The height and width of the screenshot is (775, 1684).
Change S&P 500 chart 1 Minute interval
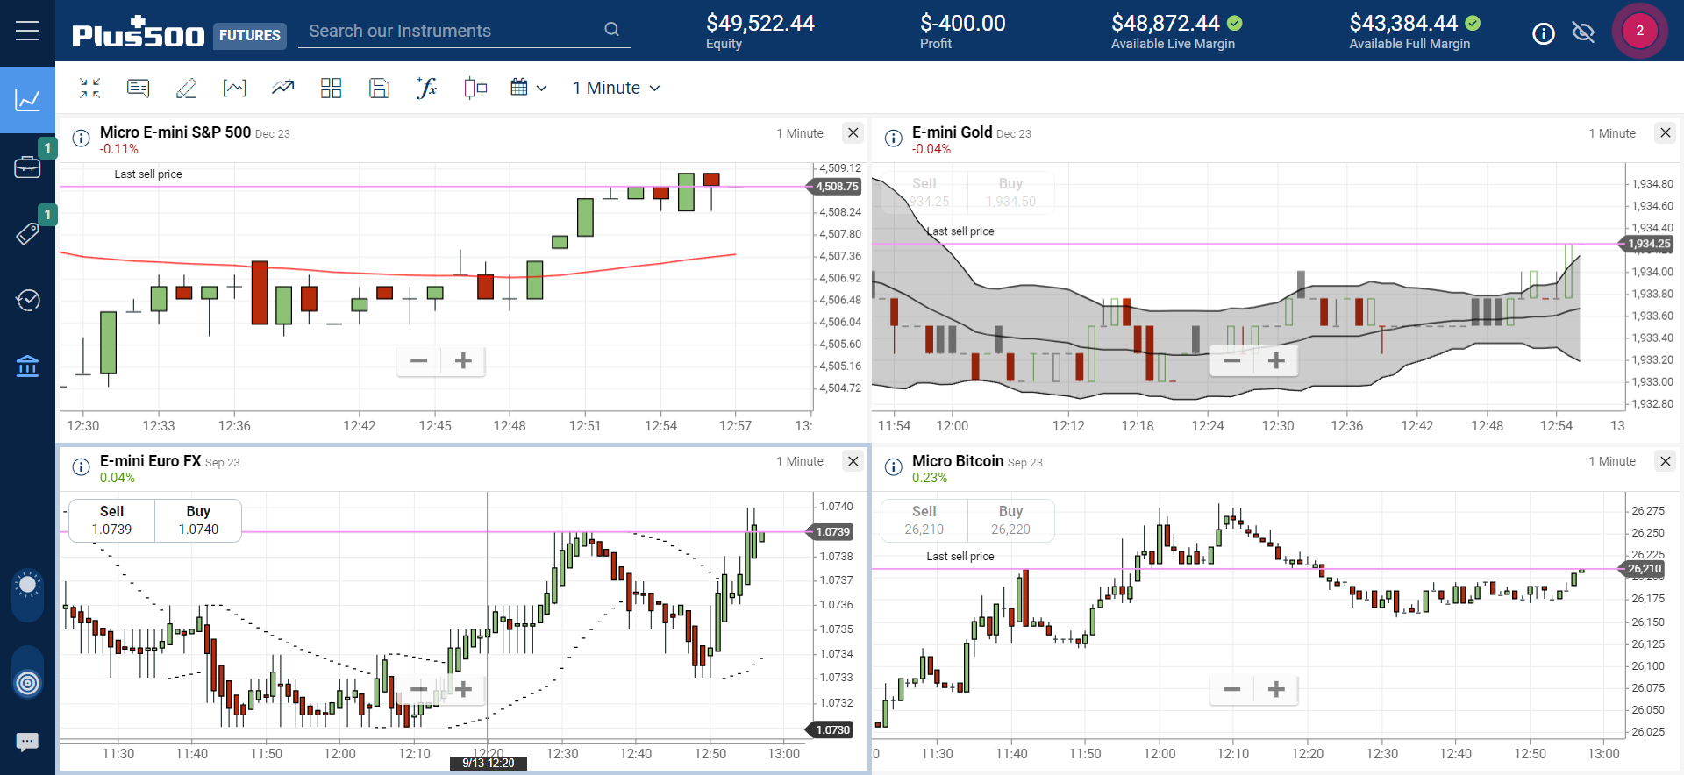tap(800, 133)
